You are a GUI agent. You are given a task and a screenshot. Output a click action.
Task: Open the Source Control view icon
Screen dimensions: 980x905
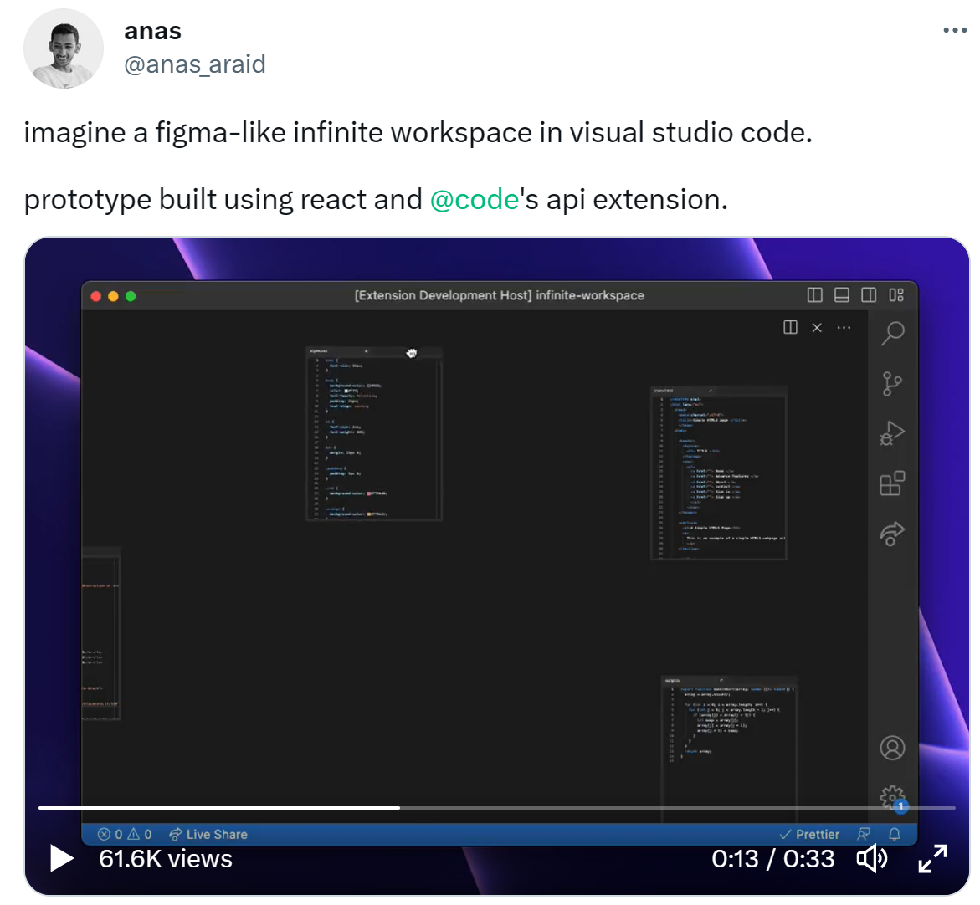(892, 383)
